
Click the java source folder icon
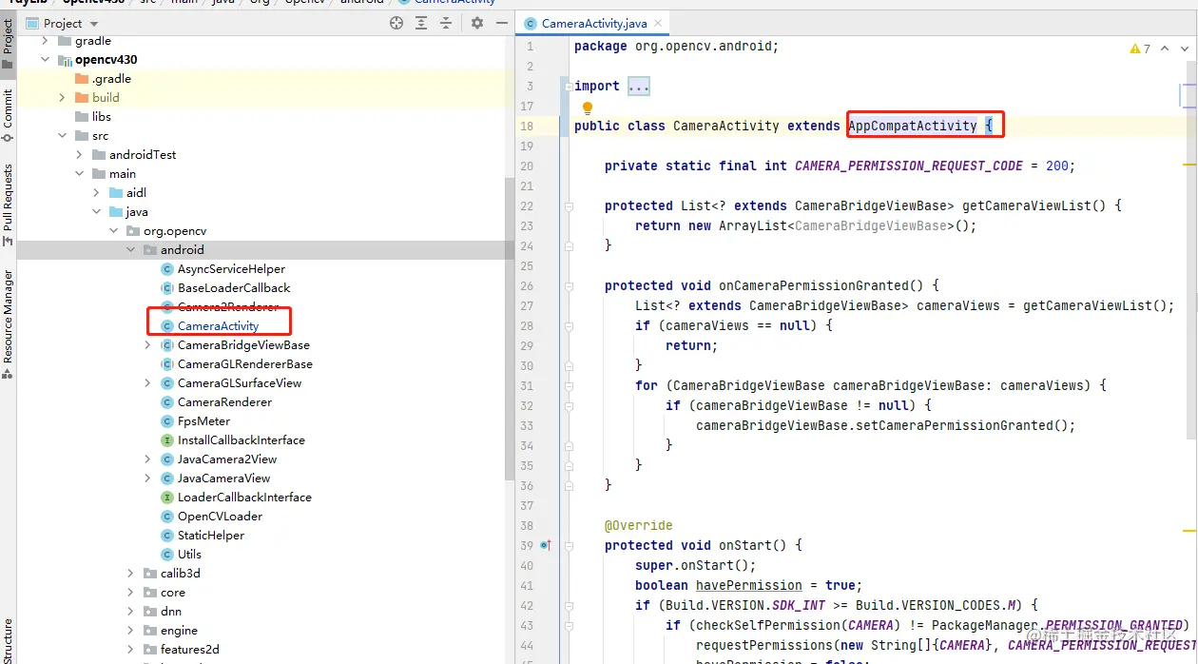(116, 212)
